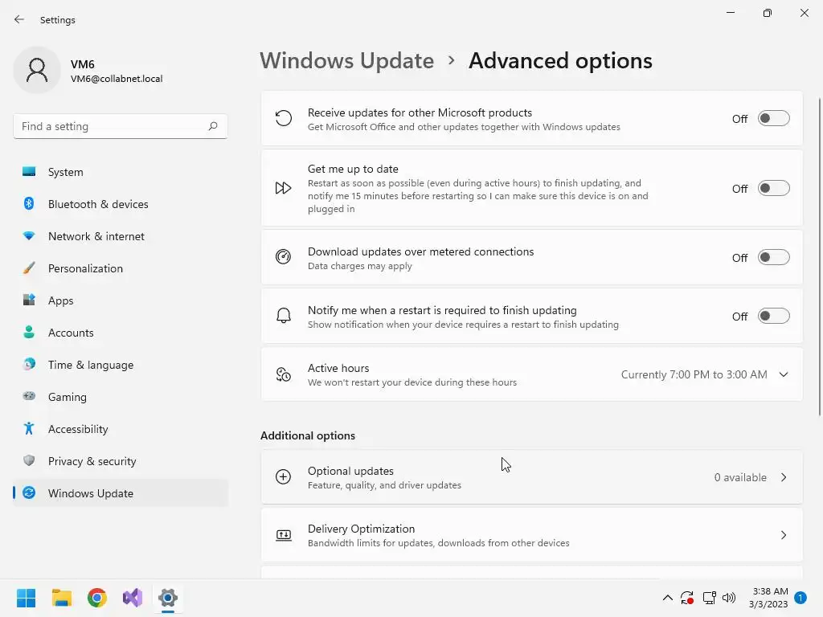Select Privacy & security in the sidebar
Screen dimensions: 823x617
tap(121, 460)
